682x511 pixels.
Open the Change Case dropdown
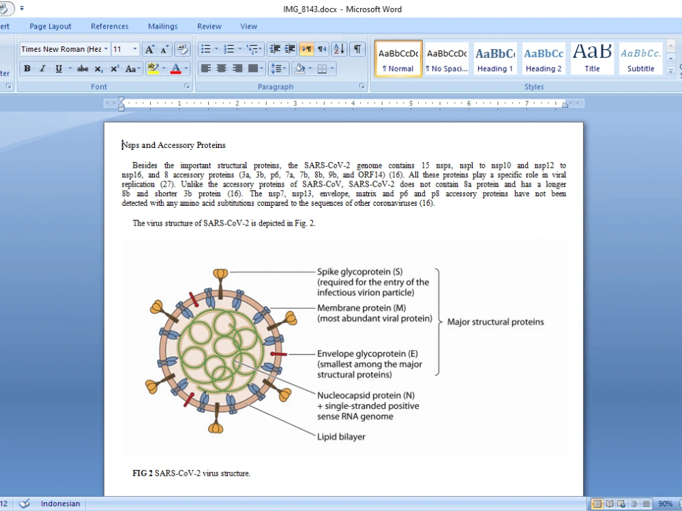133,69
